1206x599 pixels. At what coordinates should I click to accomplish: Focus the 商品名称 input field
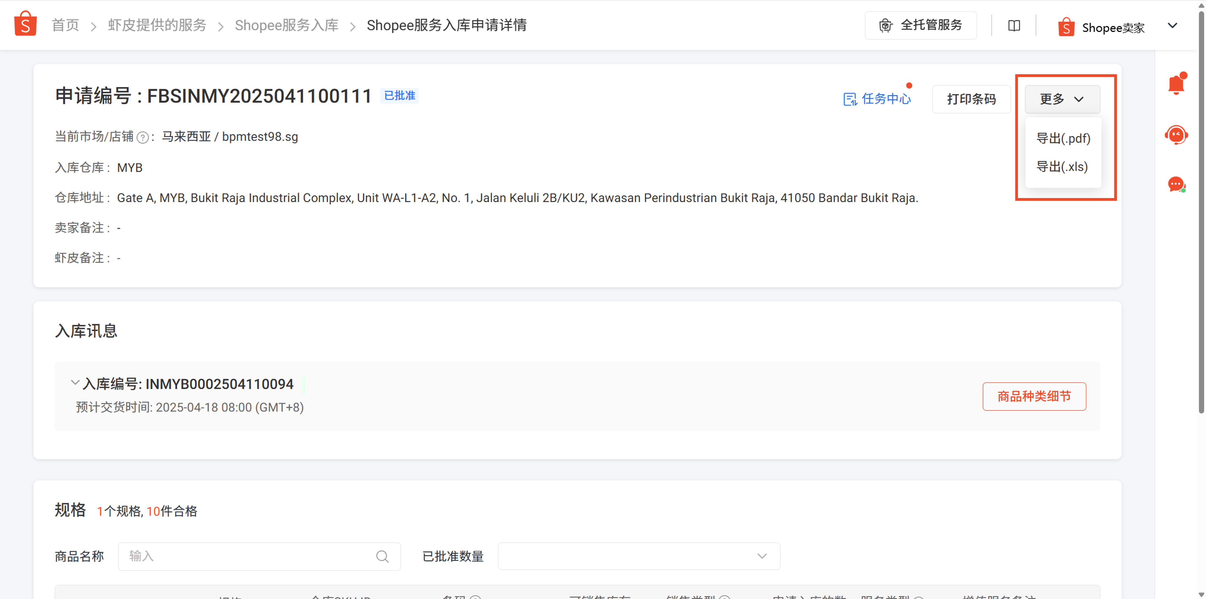pos(259,557)
